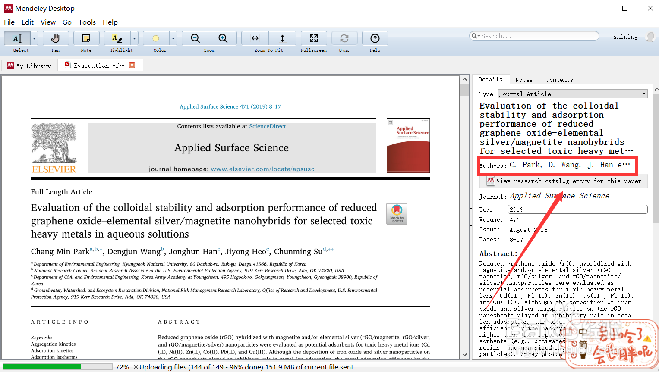Image resolution: width=659 pixels, height=372 pixels.
Task: Click the paper title heading in PDF
Action: coord(204,221)
